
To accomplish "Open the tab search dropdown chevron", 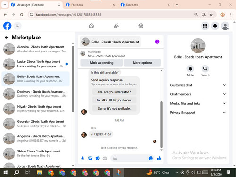I will (5, 5).
